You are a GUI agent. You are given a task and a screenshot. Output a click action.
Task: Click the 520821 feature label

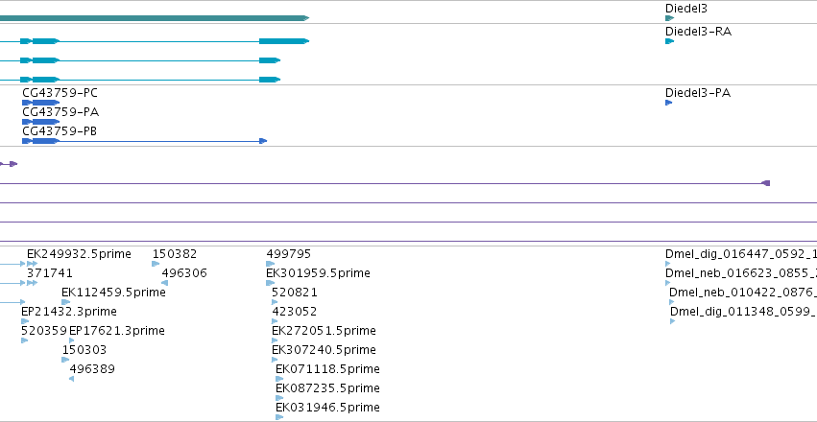click(x=295, y=293)
